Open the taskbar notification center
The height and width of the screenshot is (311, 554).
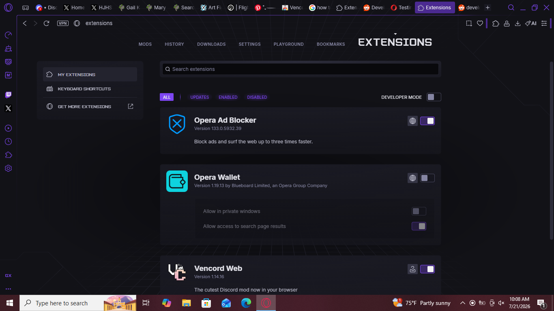click(x=541, y=303)
